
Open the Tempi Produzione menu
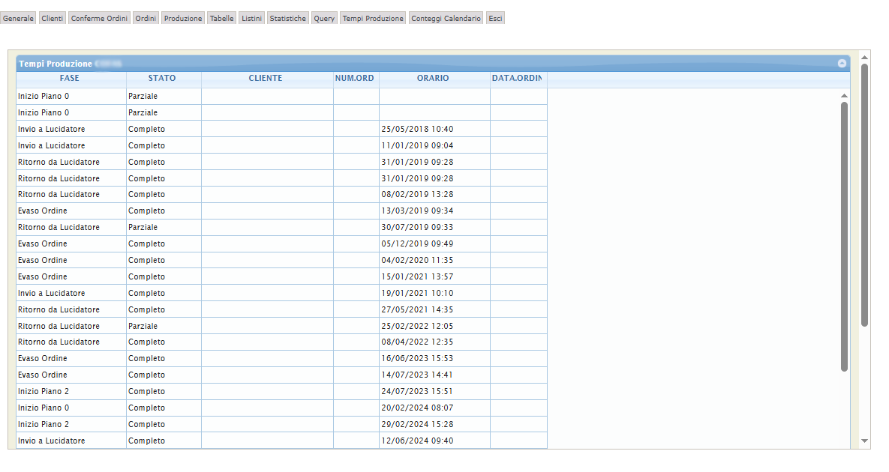tap(373, 18)
